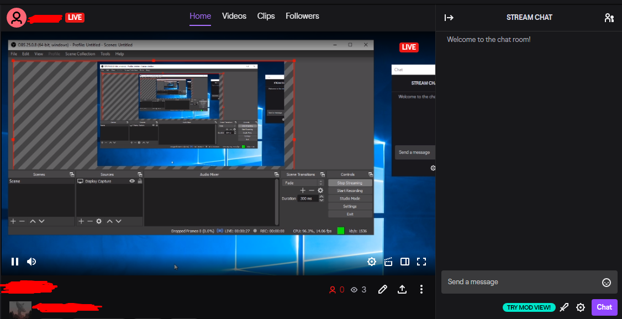Open chat settings gear menu
The width and height of the screenshot is (622, 319).
[x=581, y=307]
